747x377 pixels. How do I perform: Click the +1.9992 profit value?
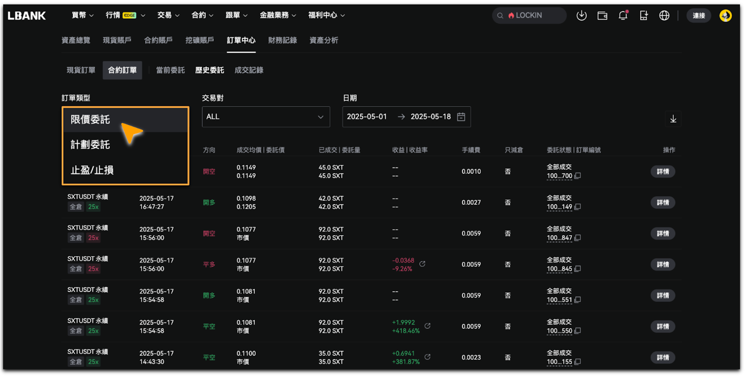pos(403,322)
